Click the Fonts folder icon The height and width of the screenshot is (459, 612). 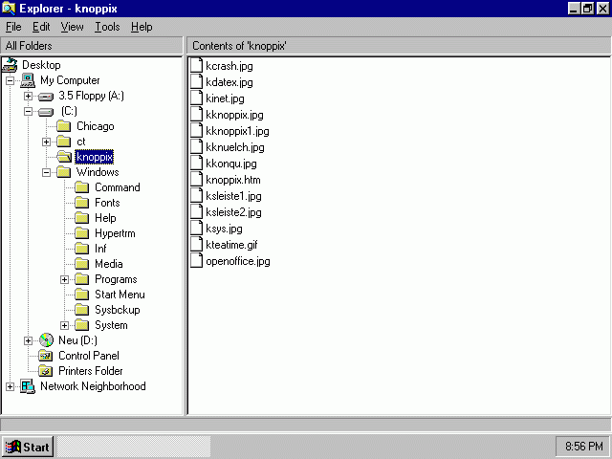pyautogui.click(x=82, y=203)
